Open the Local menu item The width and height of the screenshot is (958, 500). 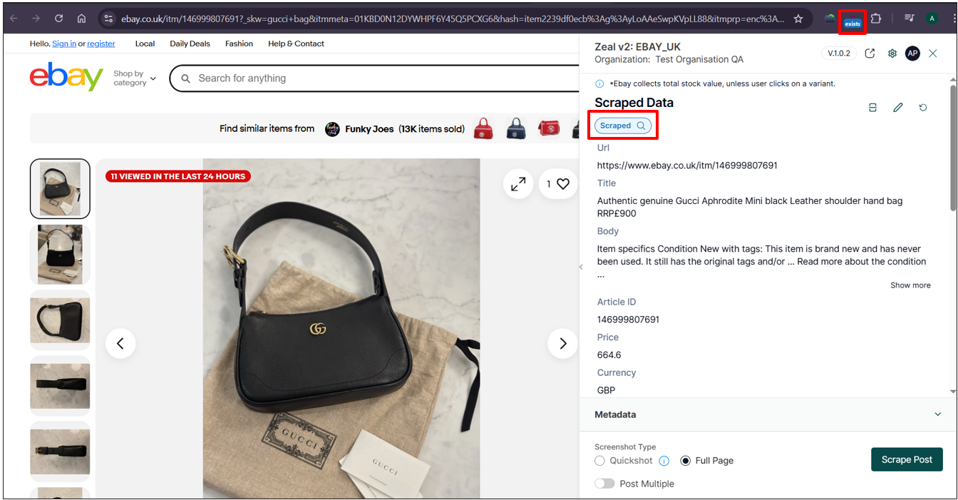[x=145, y=44]
